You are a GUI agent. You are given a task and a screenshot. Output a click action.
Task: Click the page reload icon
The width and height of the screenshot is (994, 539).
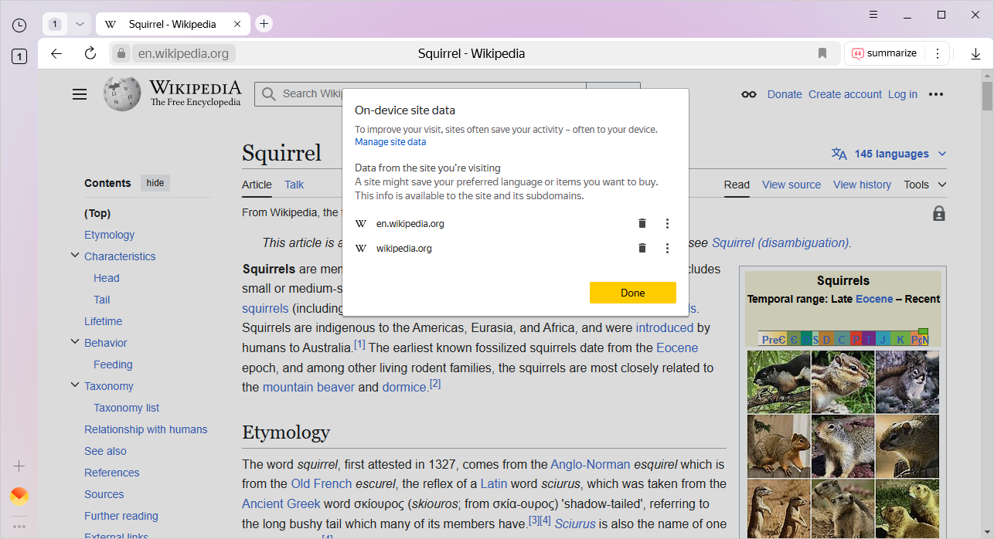[x=90, y=53]
